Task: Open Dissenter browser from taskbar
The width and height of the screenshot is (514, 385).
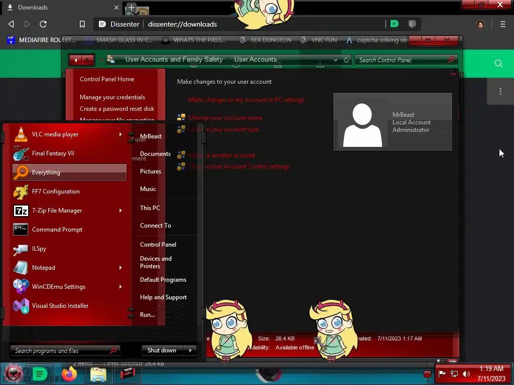Action: point(40,373)
